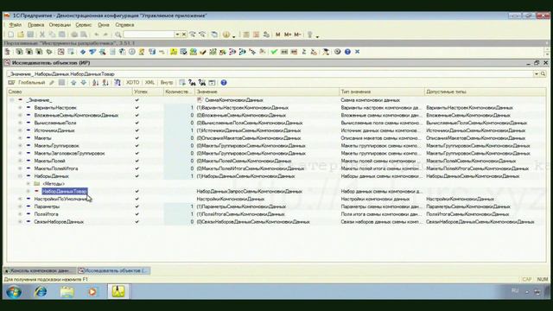The image size is (553, 311).
Task: Click Успех checkmark in Макеты row
Action: coord(137,138)
